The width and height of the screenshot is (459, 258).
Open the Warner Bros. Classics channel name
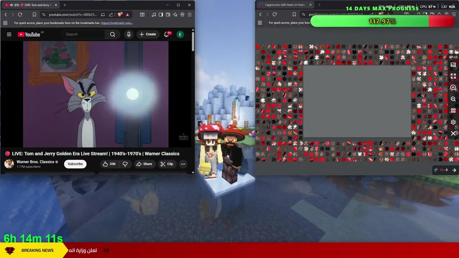click(x=36, y=162)
